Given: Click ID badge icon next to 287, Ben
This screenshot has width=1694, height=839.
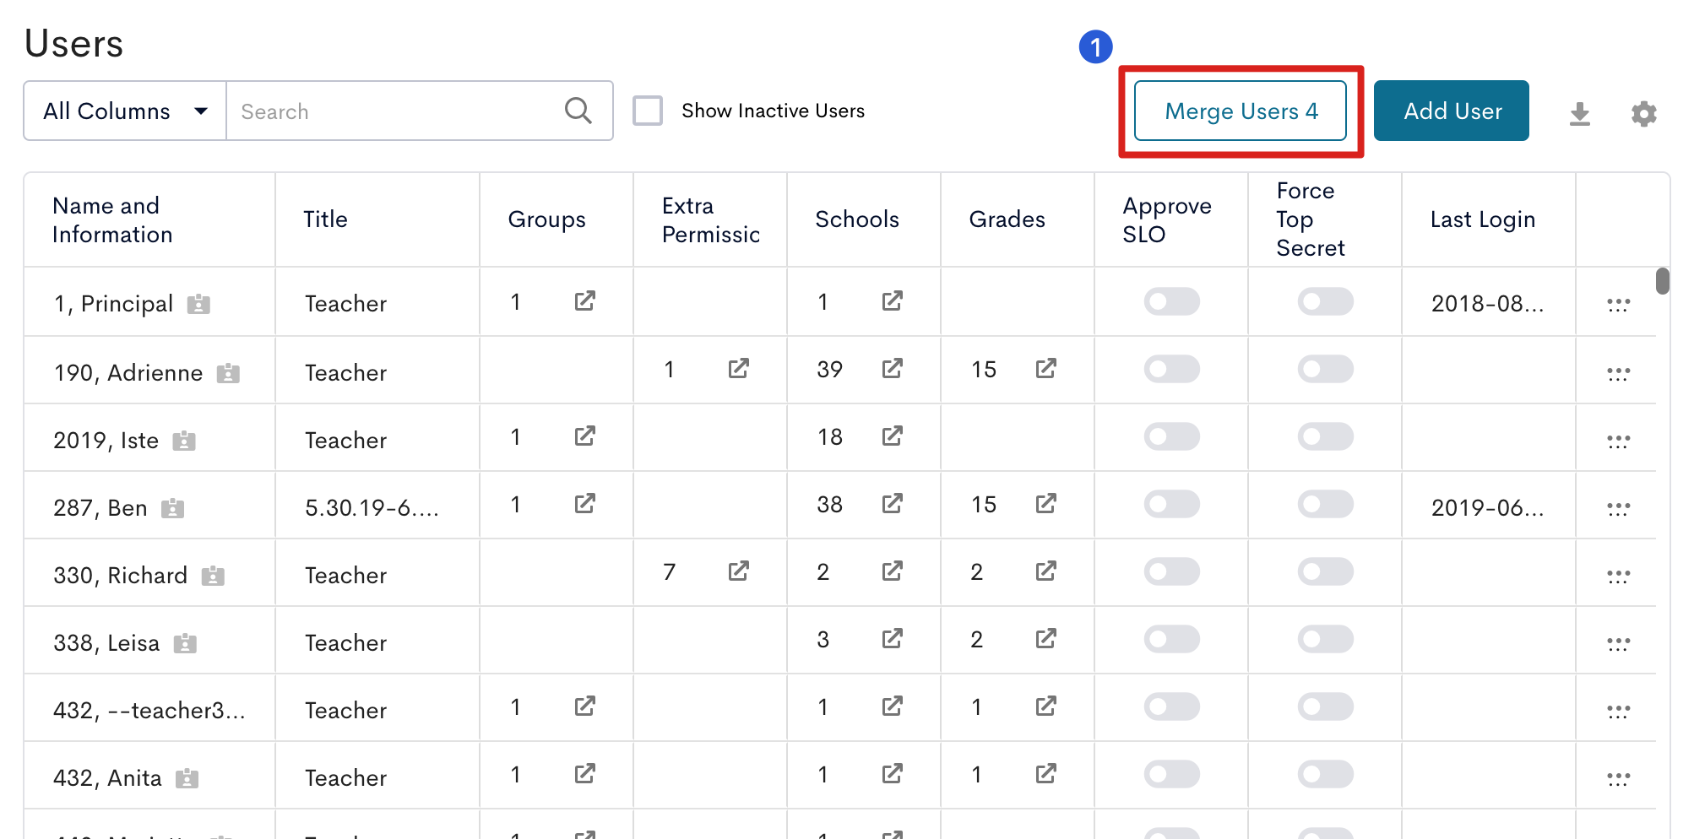Looking at the screenshot, I should point(173,508).
